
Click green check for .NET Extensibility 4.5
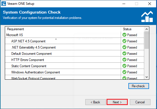[x=124, y=47]
